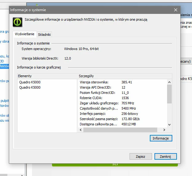Click the details list scroll-down arrow
The height and width of the screenshot is (176, 192).
(x=169, y=125)
